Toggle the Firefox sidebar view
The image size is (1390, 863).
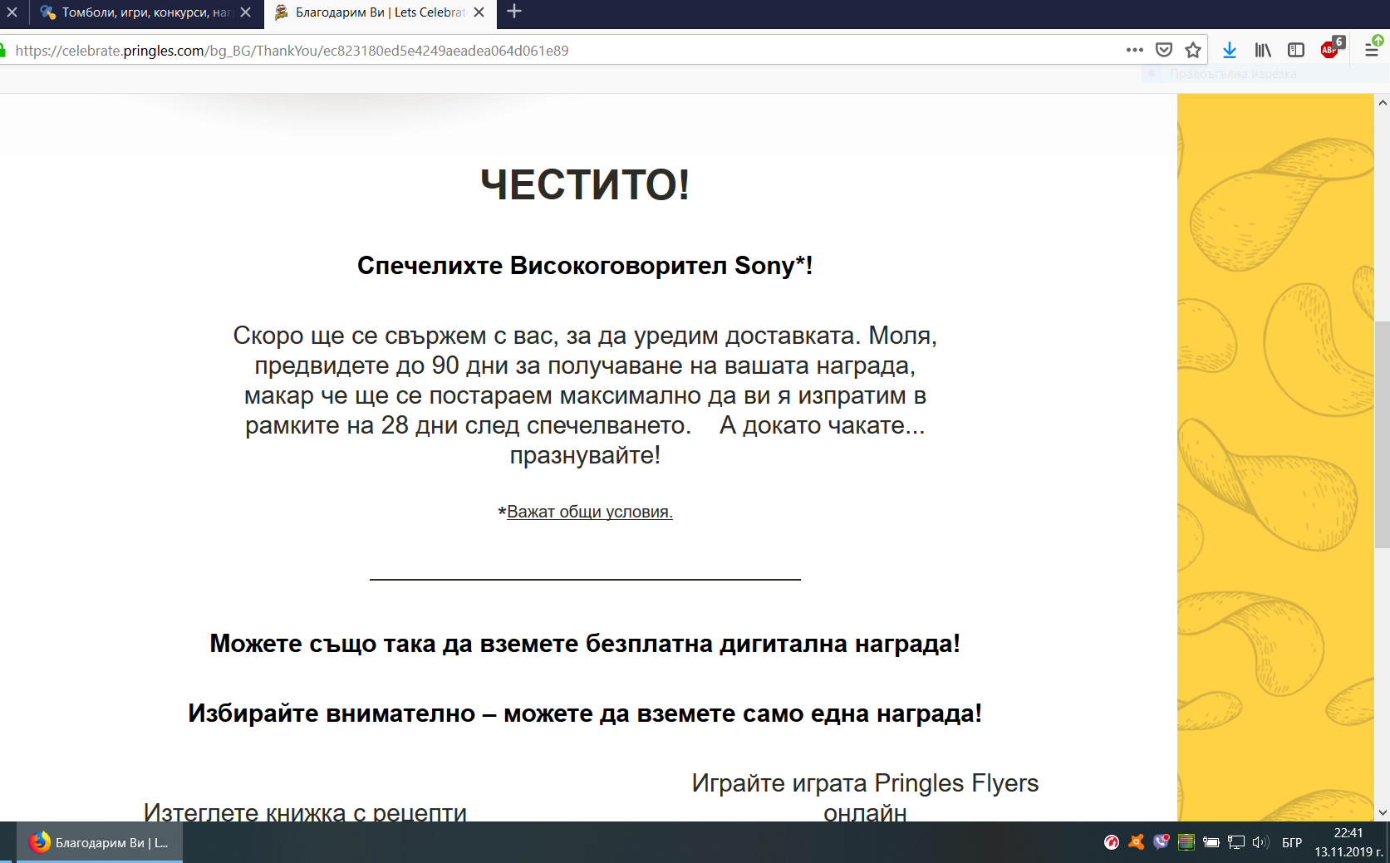tap(1296, 50)
